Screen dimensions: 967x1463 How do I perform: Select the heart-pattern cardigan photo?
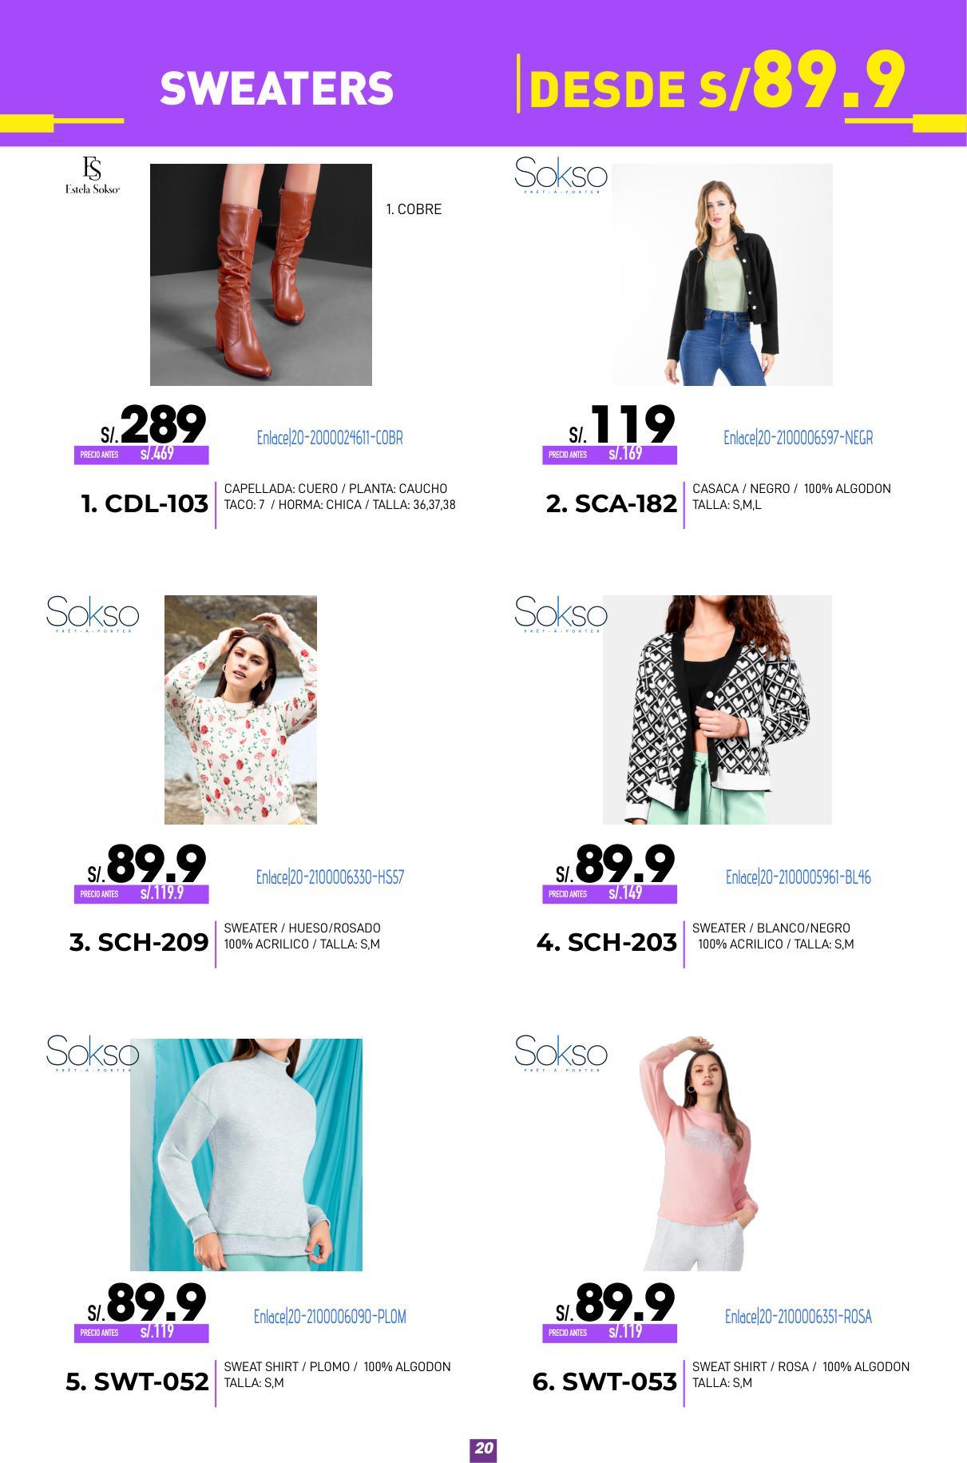[x=717, y=710]
